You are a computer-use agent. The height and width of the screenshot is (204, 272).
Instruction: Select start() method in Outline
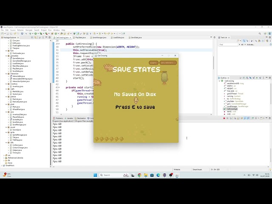click(x=231, y=111)
